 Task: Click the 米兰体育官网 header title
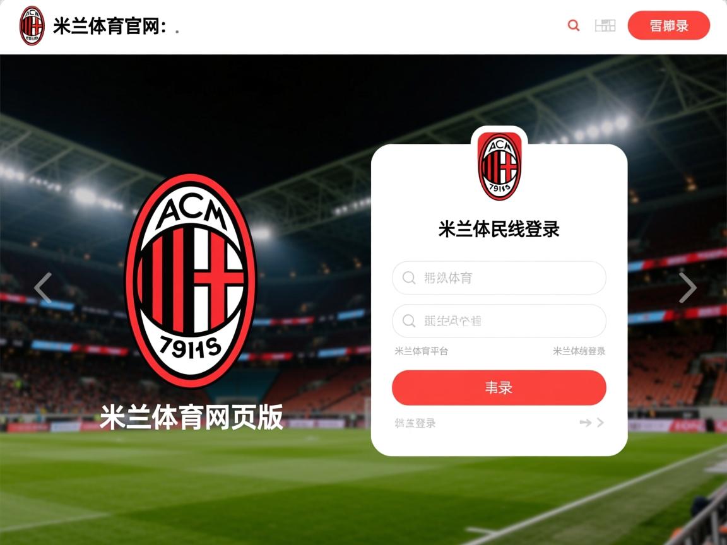(x=109, y=26)
